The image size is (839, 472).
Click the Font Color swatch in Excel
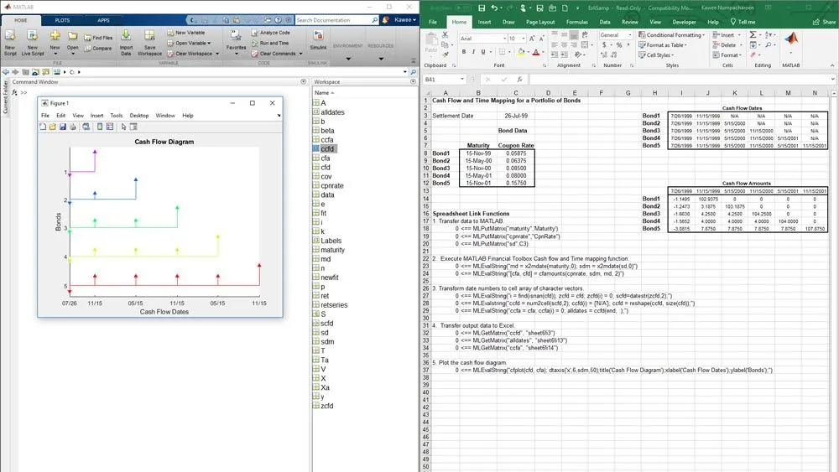tap(535, 52)
